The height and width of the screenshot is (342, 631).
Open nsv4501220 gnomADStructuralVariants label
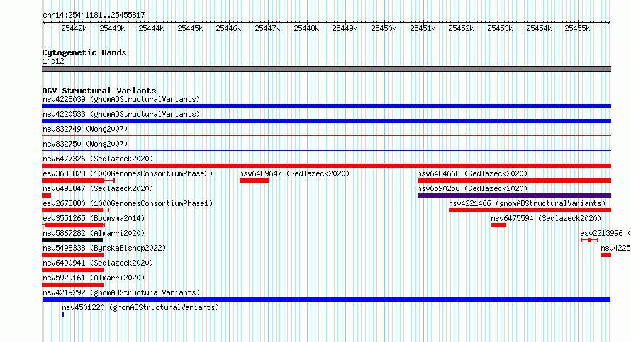[140, 307]
